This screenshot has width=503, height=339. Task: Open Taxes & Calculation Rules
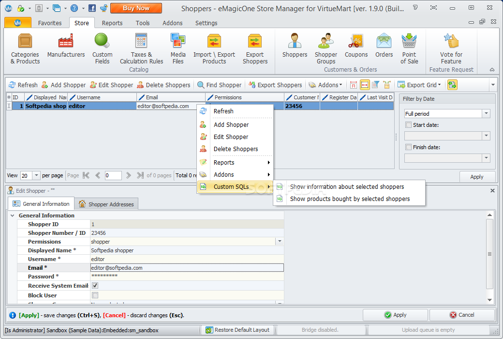pos(141,49)
